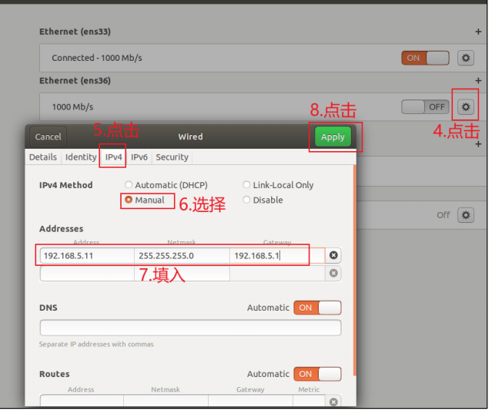
Task: Open settings gear for Ethernet ens36
Action: click(x=466, y=107)
